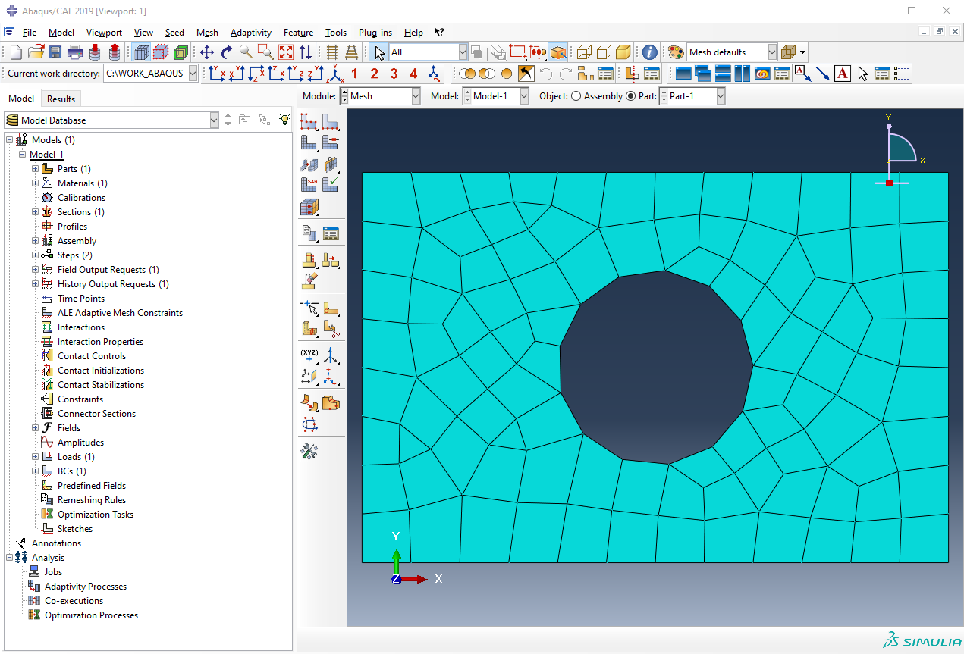The width and height of the screenshot is (964, 654).
Task: Save the model database
Action: click(x=55, y=52)
